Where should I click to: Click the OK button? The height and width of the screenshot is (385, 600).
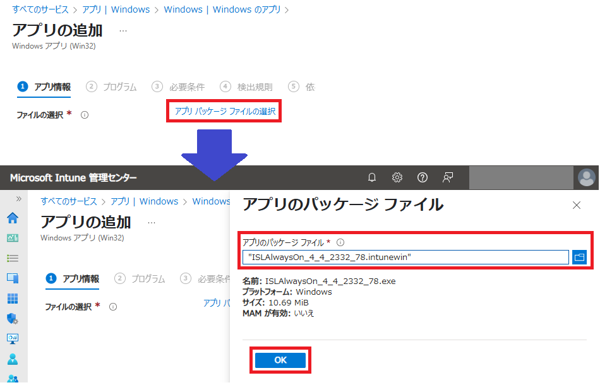pos(280,360)
